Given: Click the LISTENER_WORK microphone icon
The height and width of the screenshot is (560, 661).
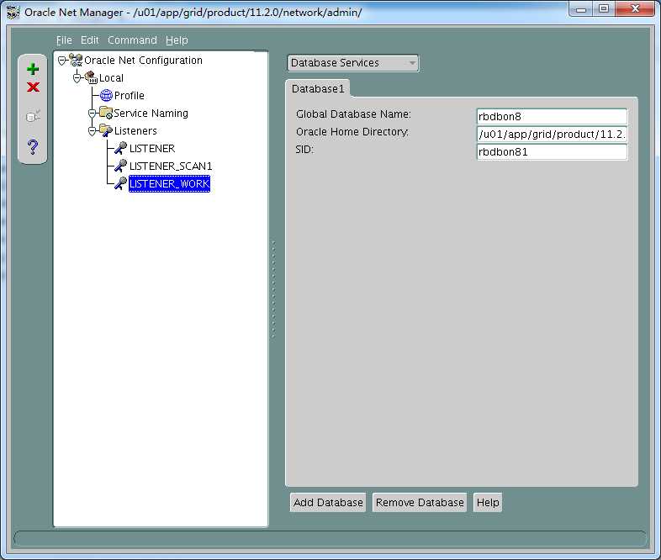Looking at the screenshot, I should [x=120, y=183].
